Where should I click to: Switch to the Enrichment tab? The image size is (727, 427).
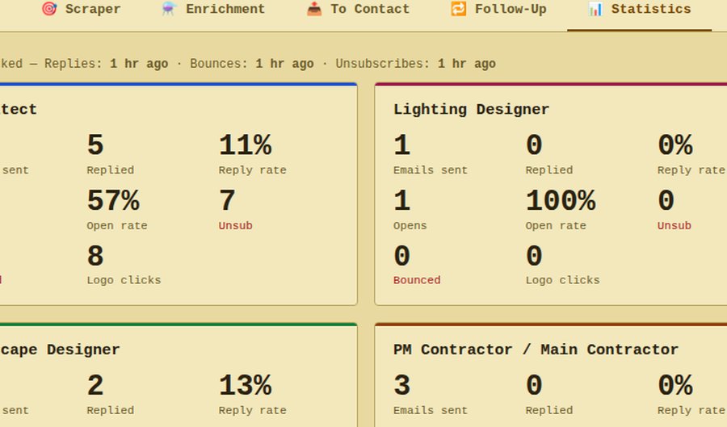pyautogui.click(x=213, y=9)
